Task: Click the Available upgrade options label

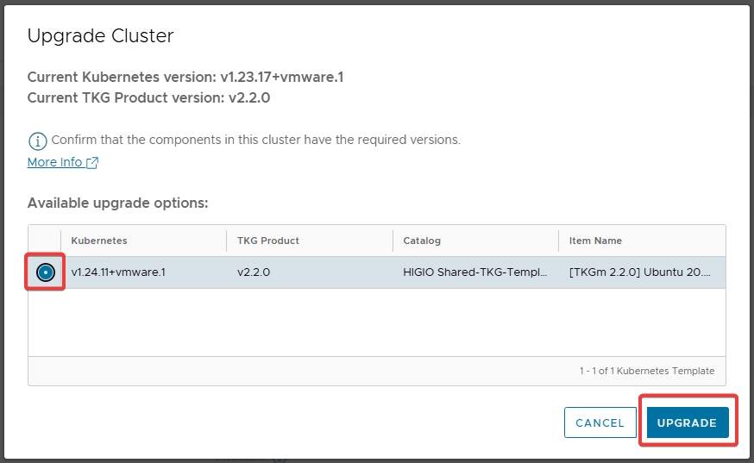Action: click(118, 203)
